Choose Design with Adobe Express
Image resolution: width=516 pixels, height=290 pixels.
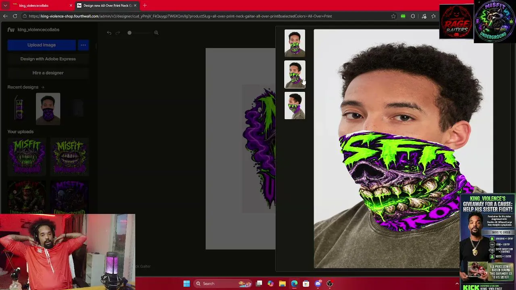coord(48,59)
